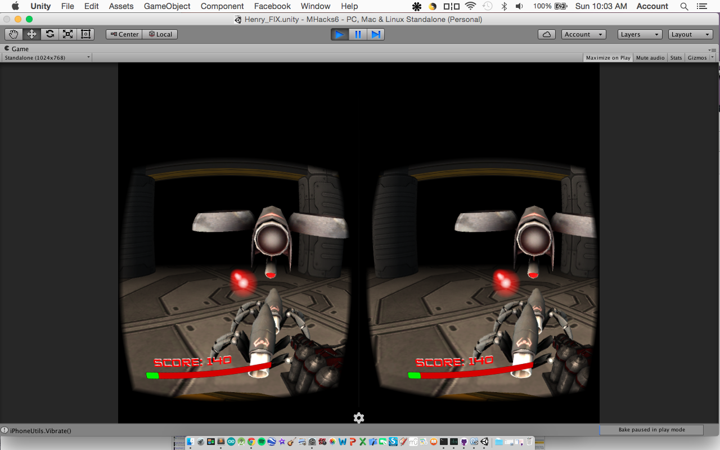The height and width of the screenshot is (450, 720).
Task: Stop play mode with the Play button
Action: (339, 34)
